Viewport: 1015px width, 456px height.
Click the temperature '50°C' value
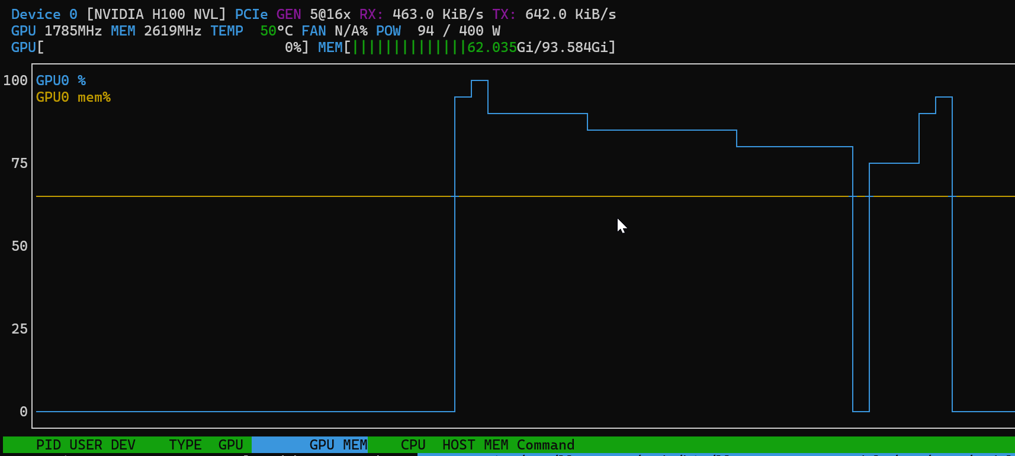click(x=277, y=31)
